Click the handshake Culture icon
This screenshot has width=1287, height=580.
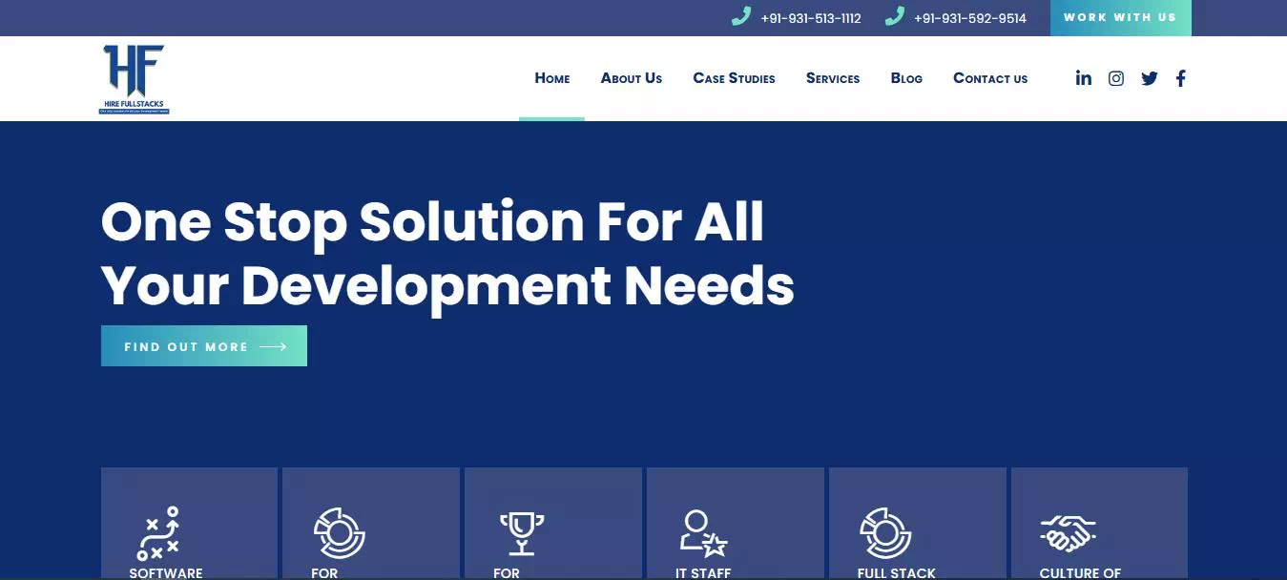pyautogui.click(x=1068, y=533)
